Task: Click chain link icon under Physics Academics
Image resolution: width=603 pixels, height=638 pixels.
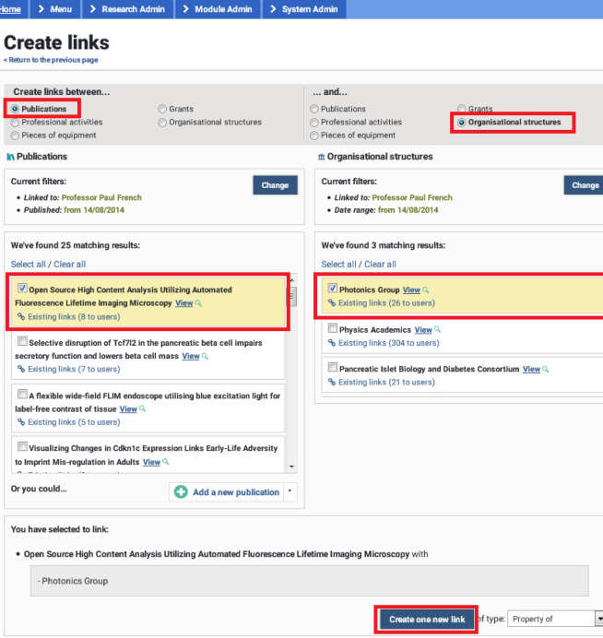Action: [x=332, y=343]
